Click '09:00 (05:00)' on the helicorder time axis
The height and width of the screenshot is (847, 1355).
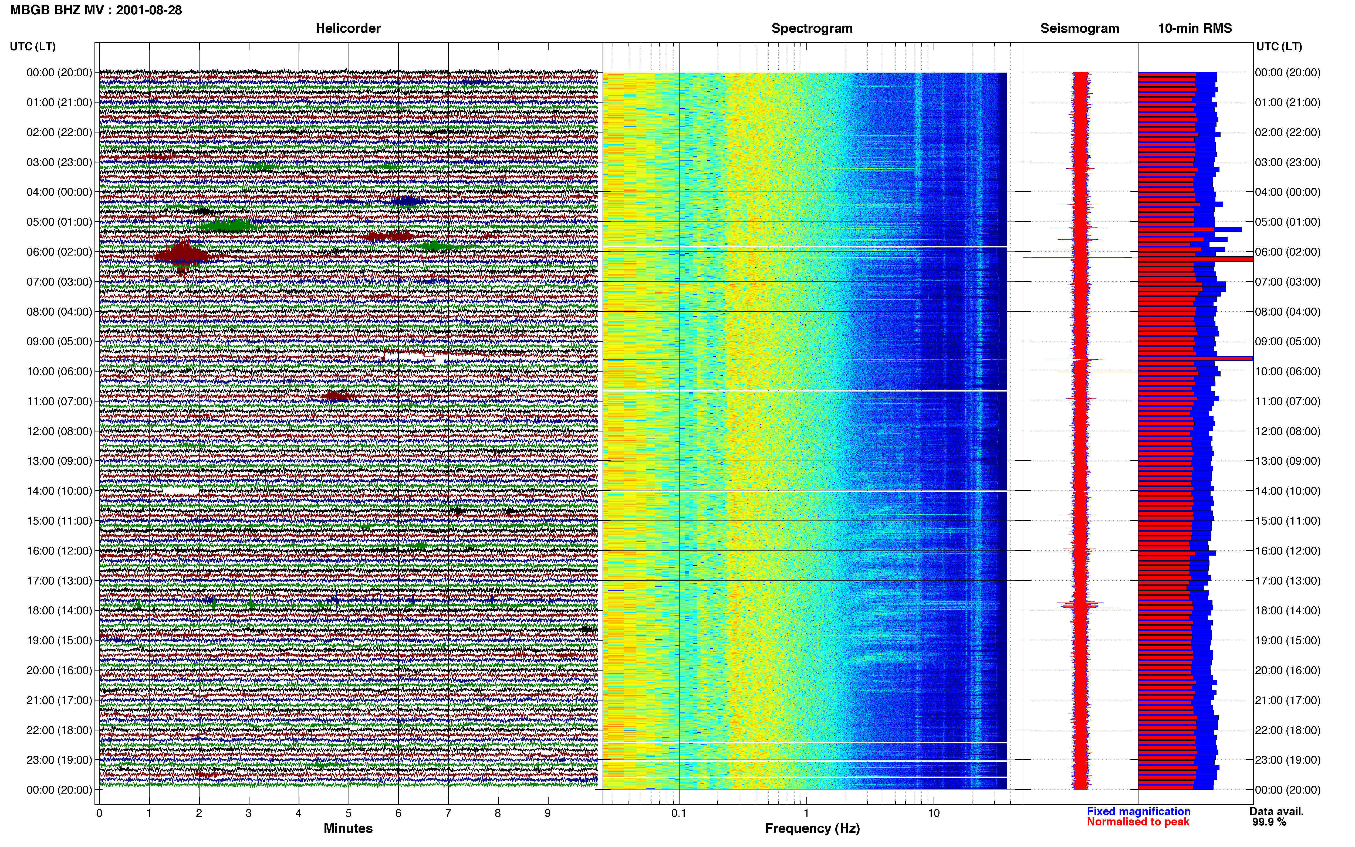point(59,342)
